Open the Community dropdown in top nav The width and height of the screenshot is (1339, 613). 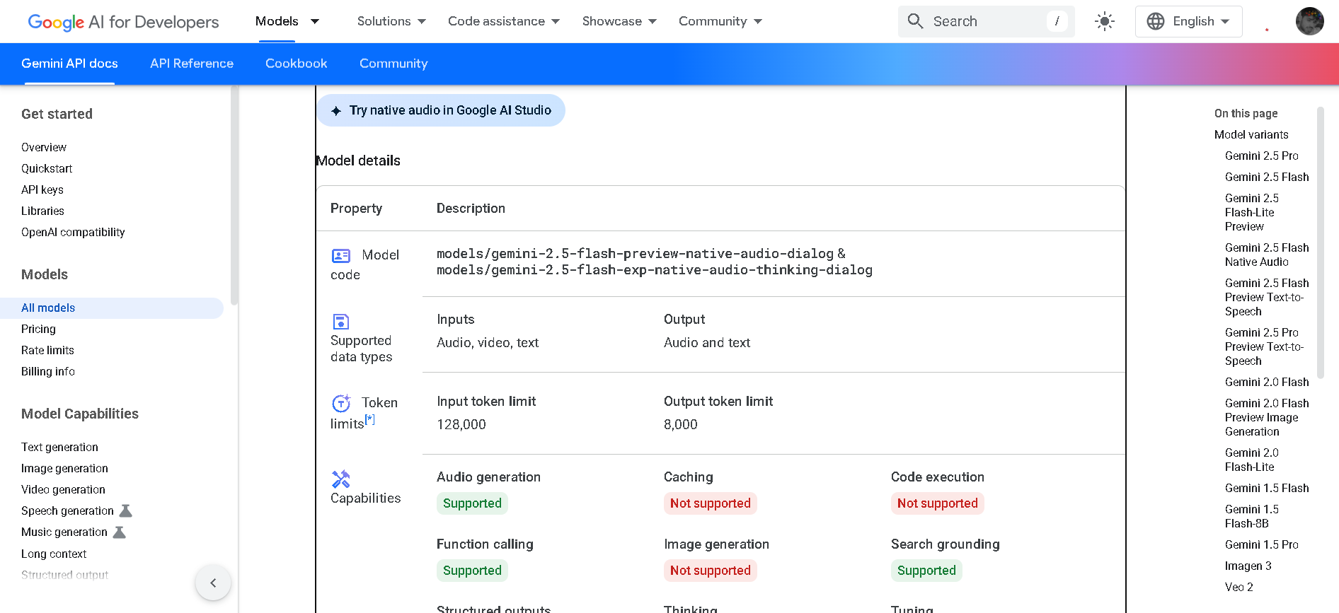(x=720, y=21)
